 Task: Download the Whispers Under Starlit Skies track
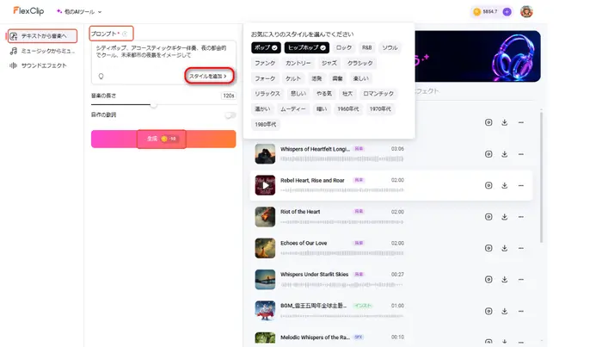click(505, 279)
